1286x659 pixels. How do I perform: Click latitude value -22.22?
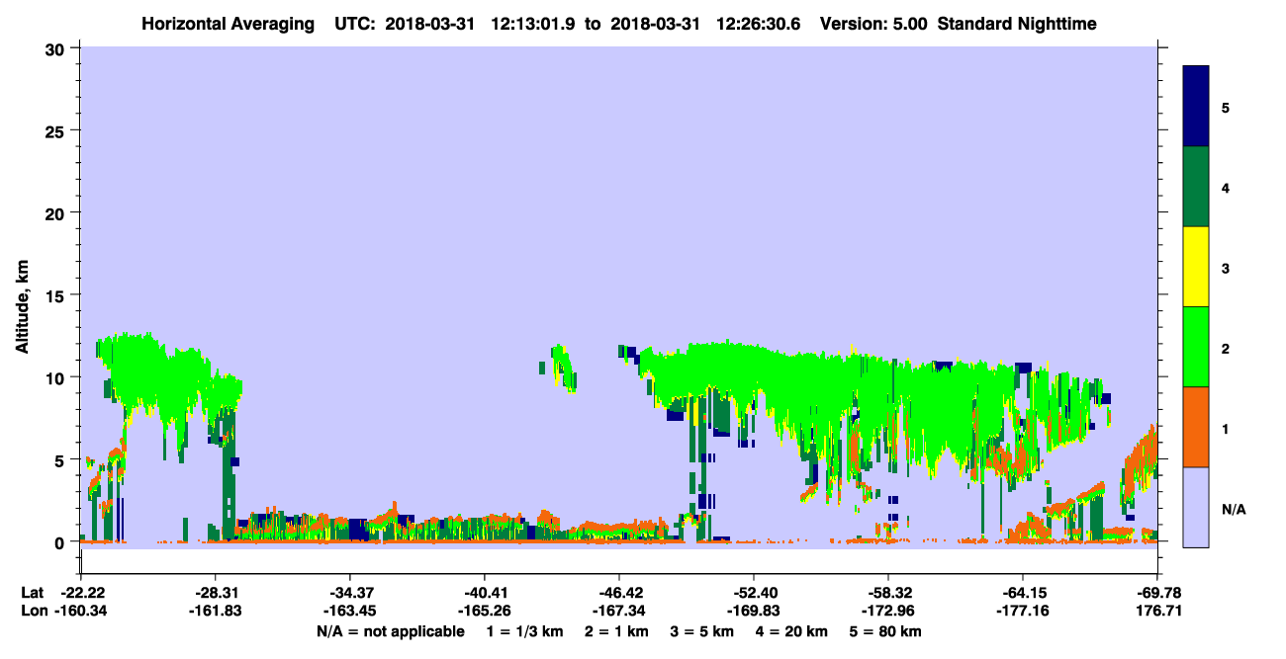coord(82,593)
